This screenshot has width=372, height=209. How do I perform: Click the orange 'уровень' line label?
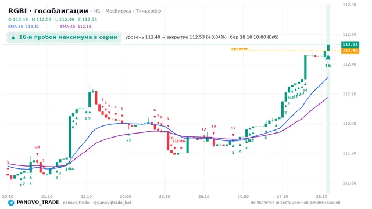coord(239,48)
